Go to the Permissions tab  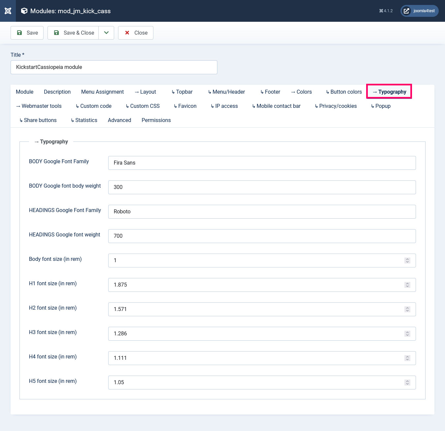tap(156, 120)
